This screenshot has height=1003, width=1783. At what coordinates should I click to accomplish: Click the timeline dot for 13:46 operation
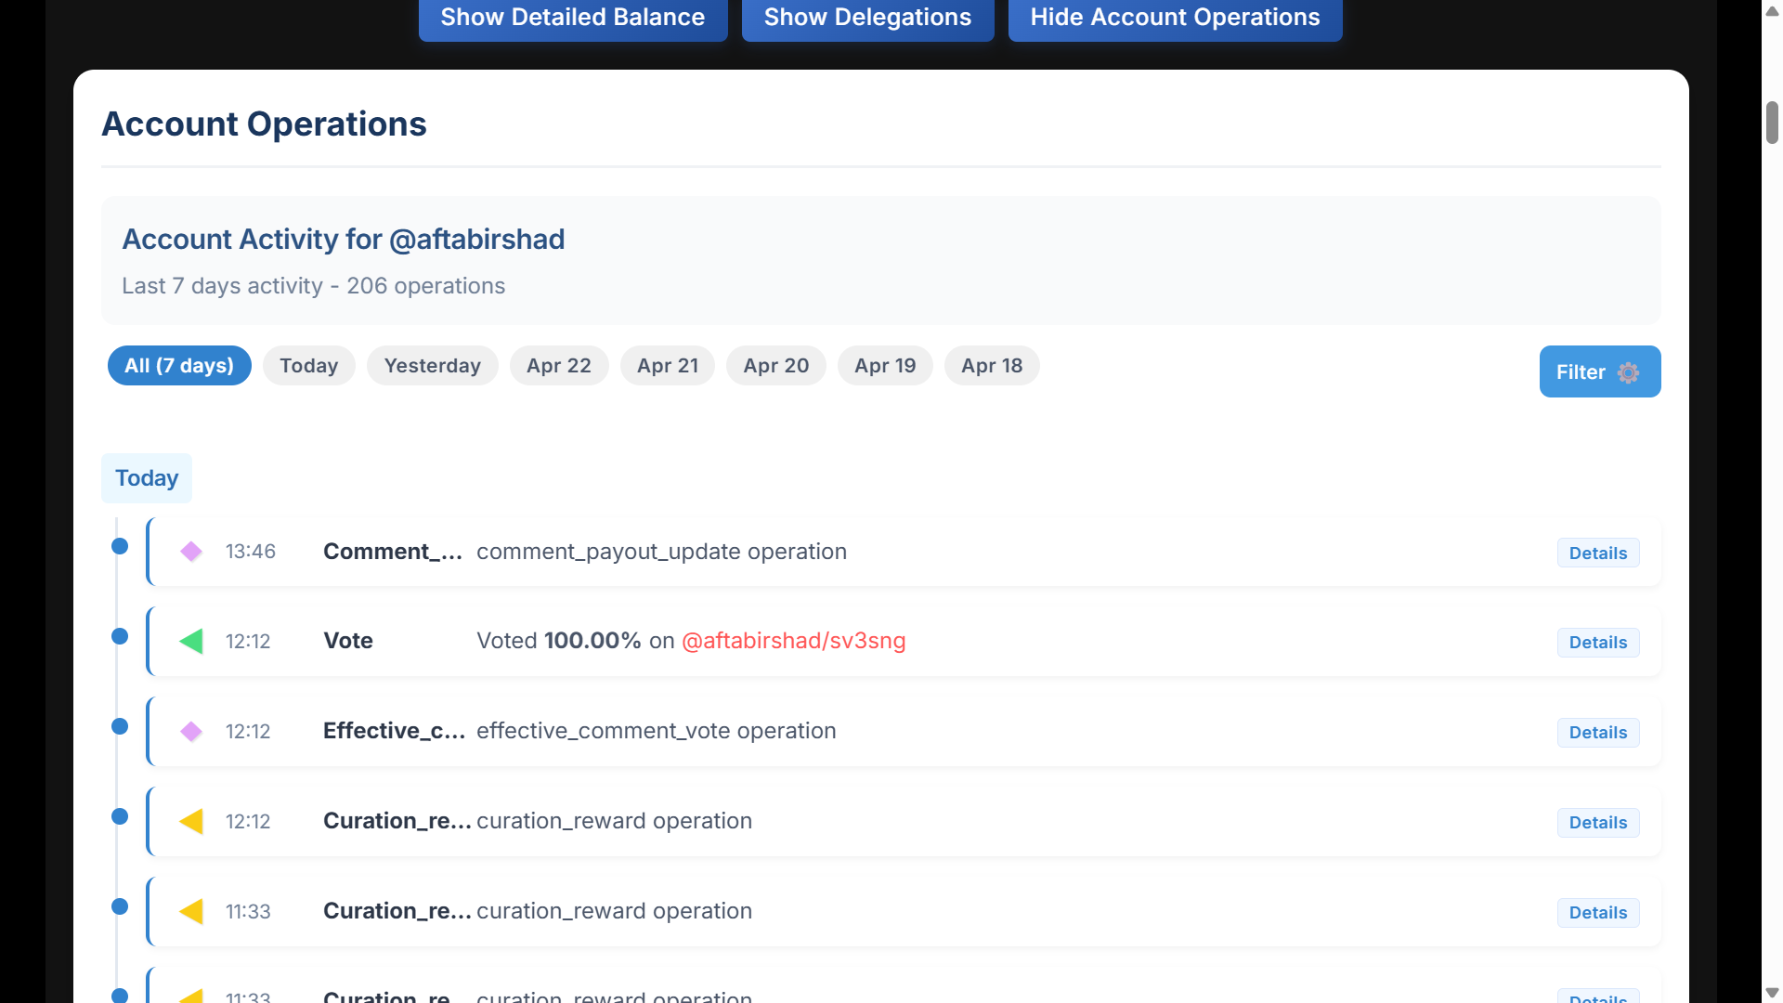[120, 546]
